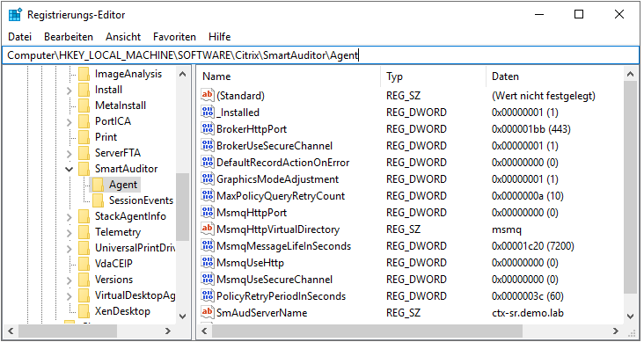Click the PortICA folder icon

coord(84,121)
